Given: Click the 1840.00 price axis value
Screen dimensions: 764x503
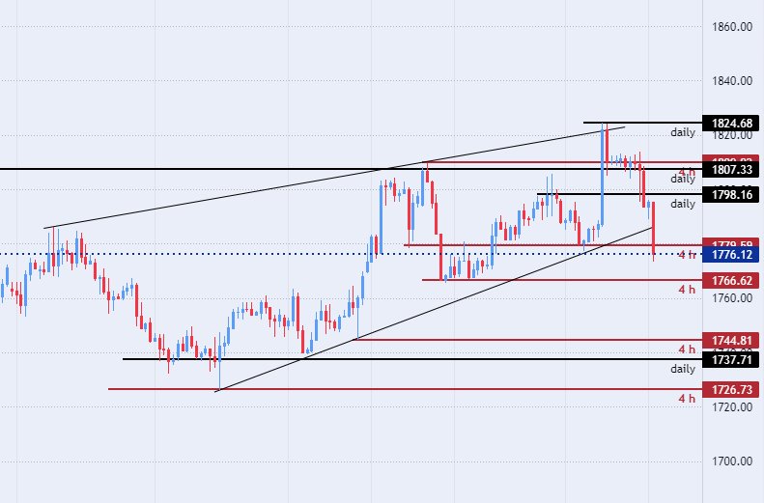Looking at the screenshot, I should [732, 81].
